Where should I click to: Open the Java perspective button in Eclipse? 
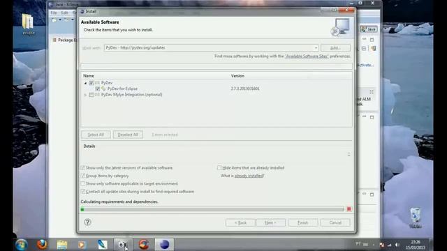369,29
